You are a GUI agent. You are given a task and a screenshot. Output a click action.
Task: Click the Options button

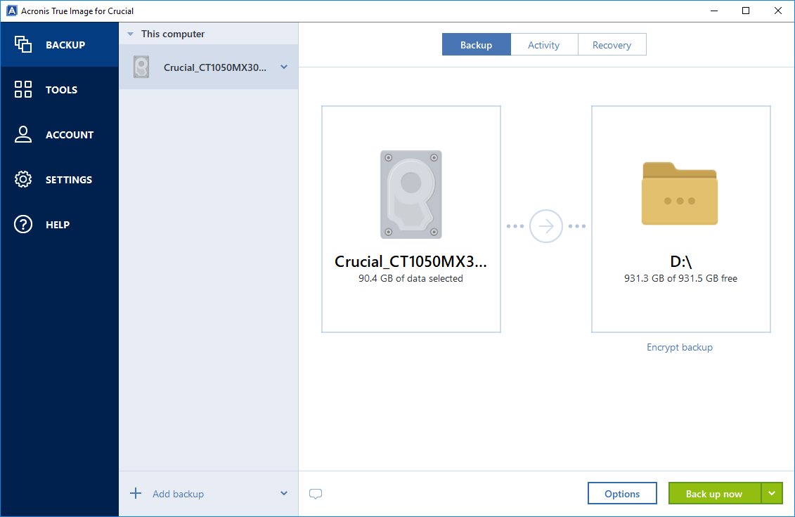coord(622,493)
